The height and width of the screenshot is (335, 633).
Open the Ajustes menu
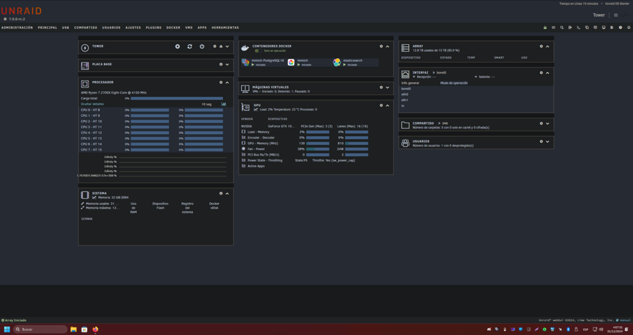tap(133, 27)
